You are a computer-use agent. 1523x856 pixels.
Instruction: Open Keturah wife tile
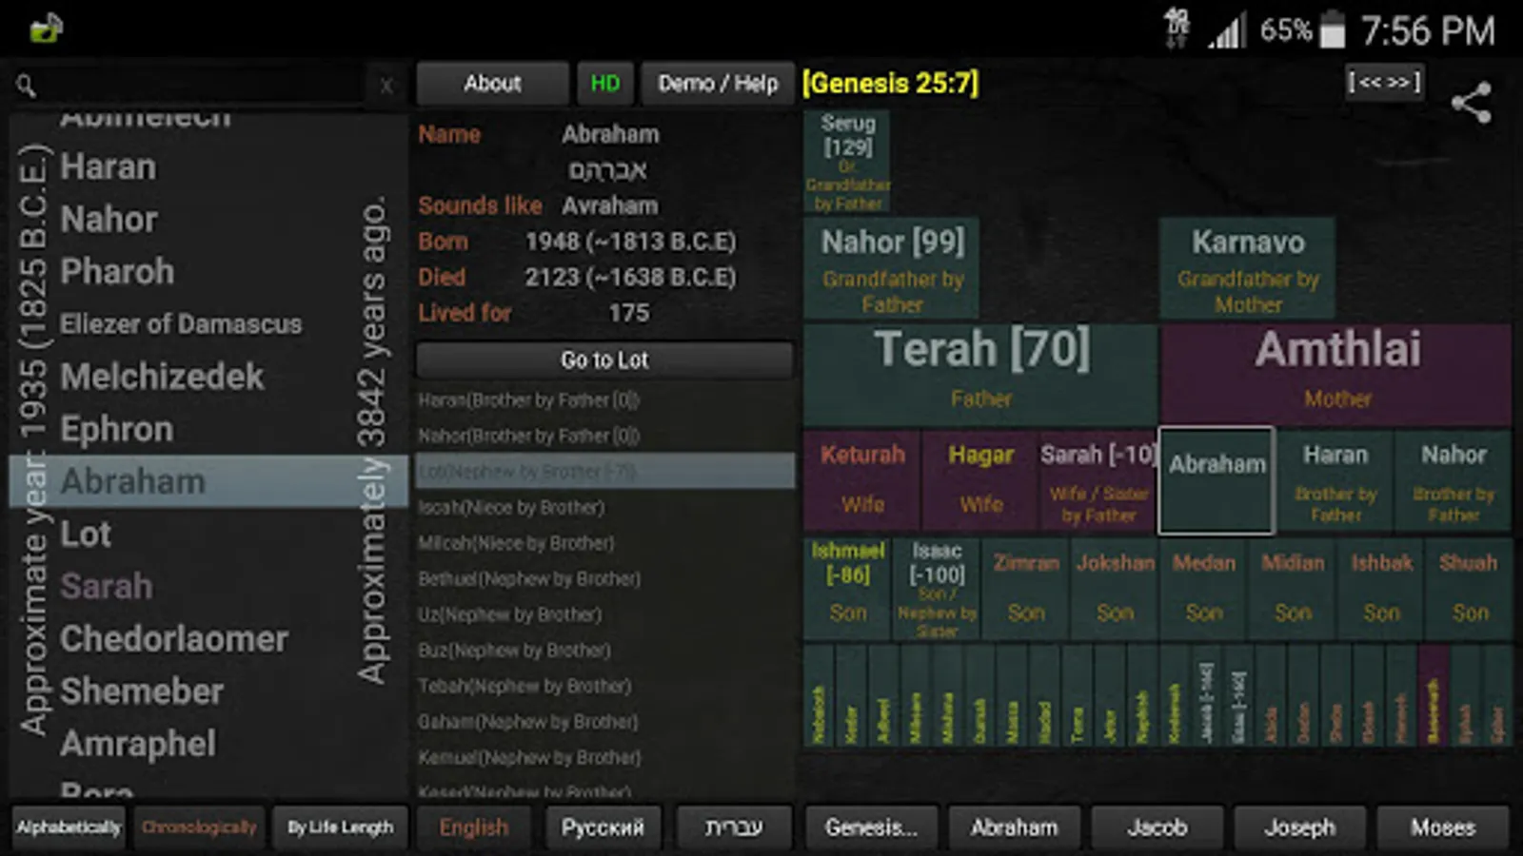[862, 480]
